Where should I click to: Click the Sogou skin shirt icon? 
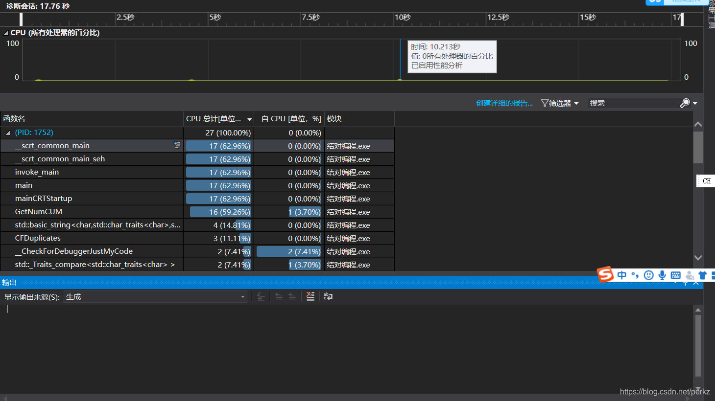pos(703,275)
